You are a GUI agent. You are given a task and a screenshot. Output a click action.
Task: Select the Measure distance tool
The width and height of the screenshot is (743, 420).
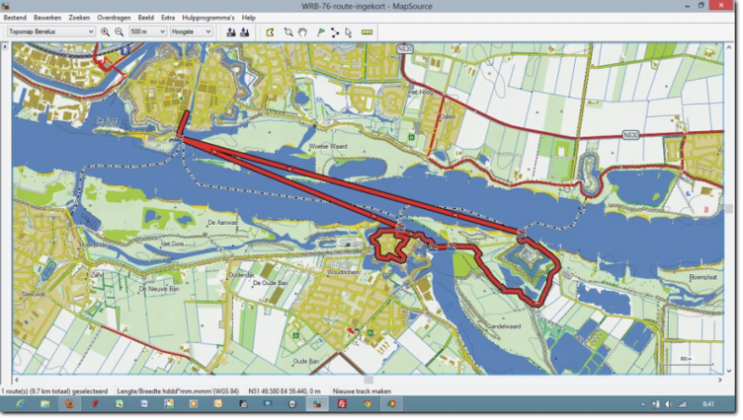point(366,32)
